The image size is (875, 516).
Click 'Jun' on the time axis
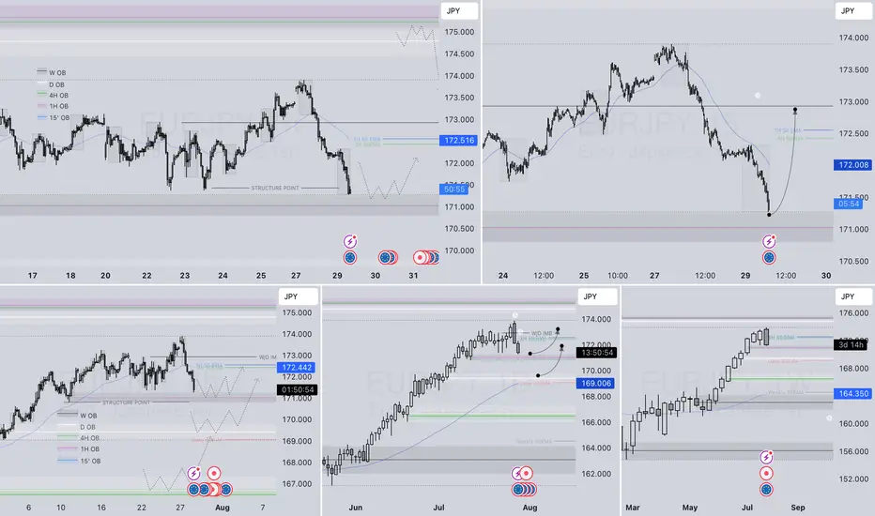coord(356,507)
